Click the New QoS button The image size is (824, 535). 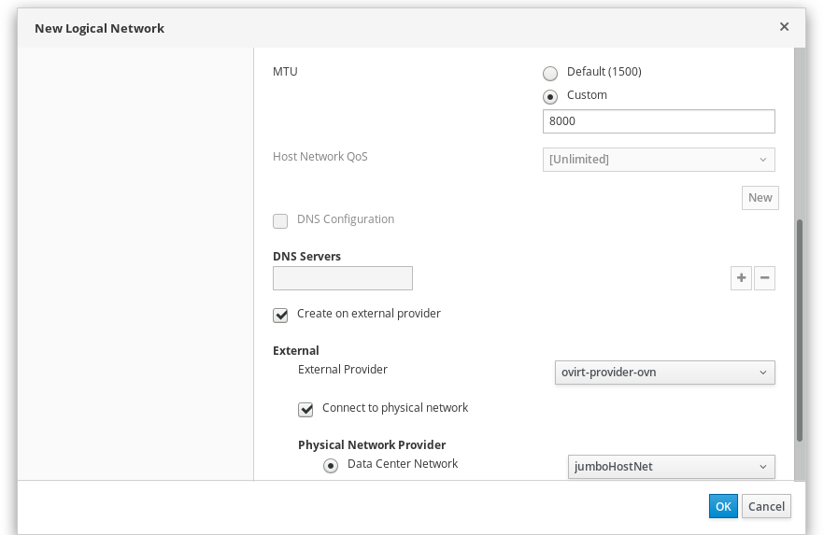tap(760, 197)
